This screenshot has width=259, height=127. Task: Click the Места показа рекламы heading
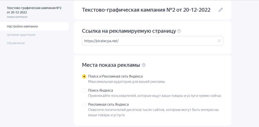coord(111,65)
